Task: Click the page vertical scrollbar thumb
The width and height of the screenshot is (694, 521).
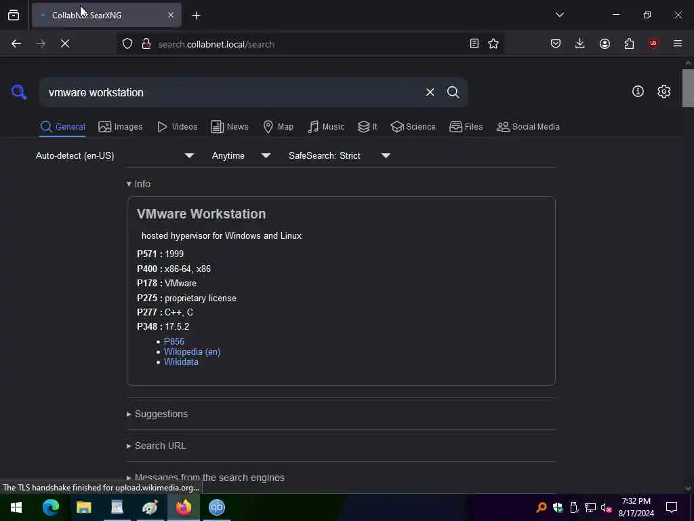Action: click(688, 88)
